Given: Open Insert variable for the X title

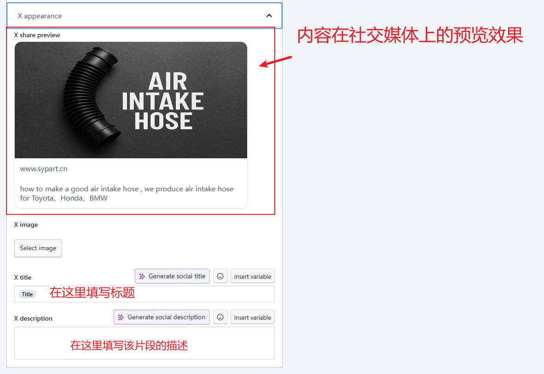Looking at the screenshot, I should click(252, 276).
